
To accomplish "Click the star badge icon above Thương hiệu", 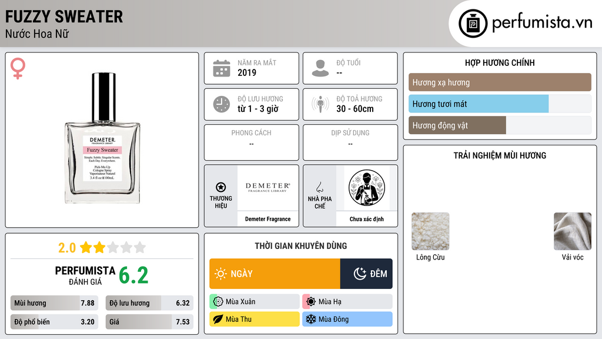I will pos(221,187).
